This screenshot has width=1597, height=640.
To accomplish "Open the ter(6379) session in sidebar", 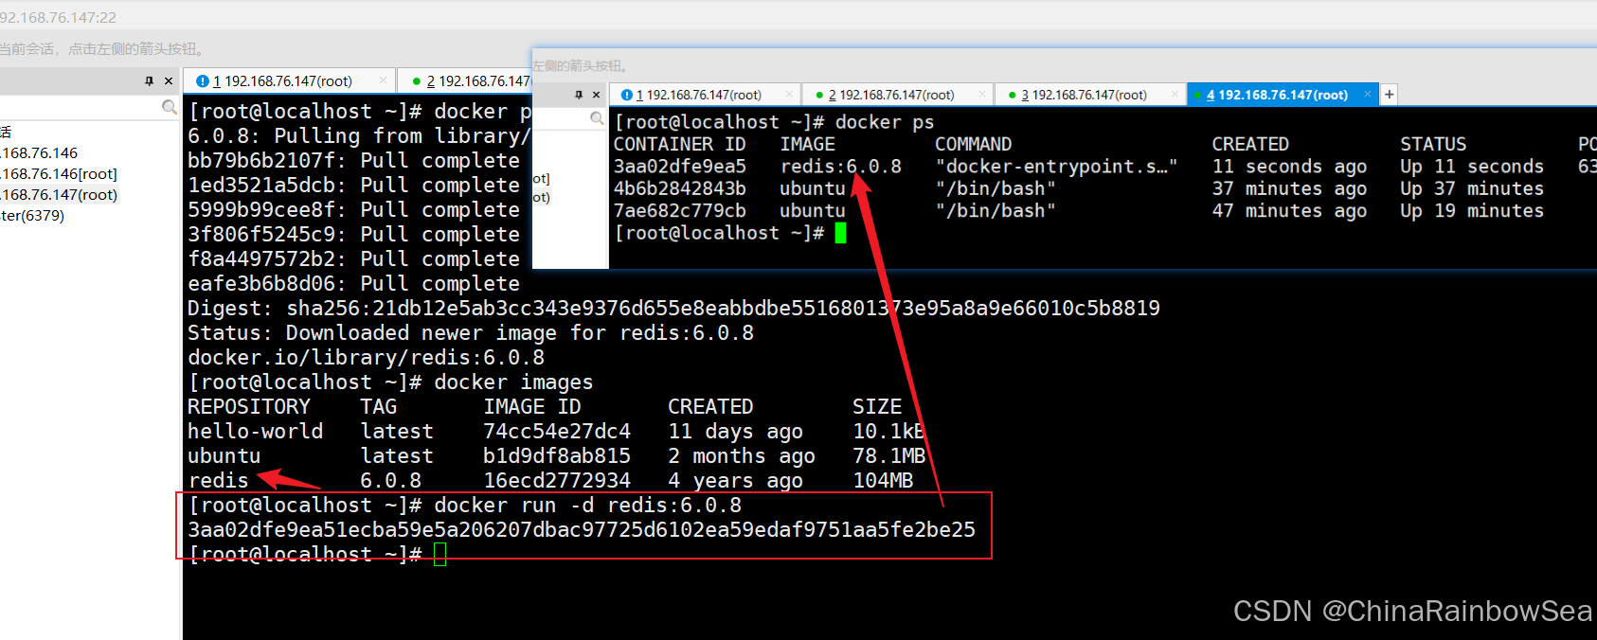I will (33, 216).
